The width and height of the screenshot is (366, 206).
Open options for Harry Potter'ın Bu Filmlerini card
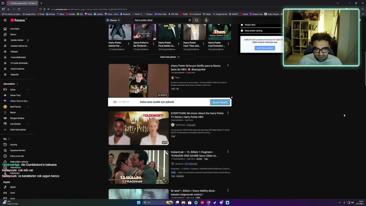point(154,44)
